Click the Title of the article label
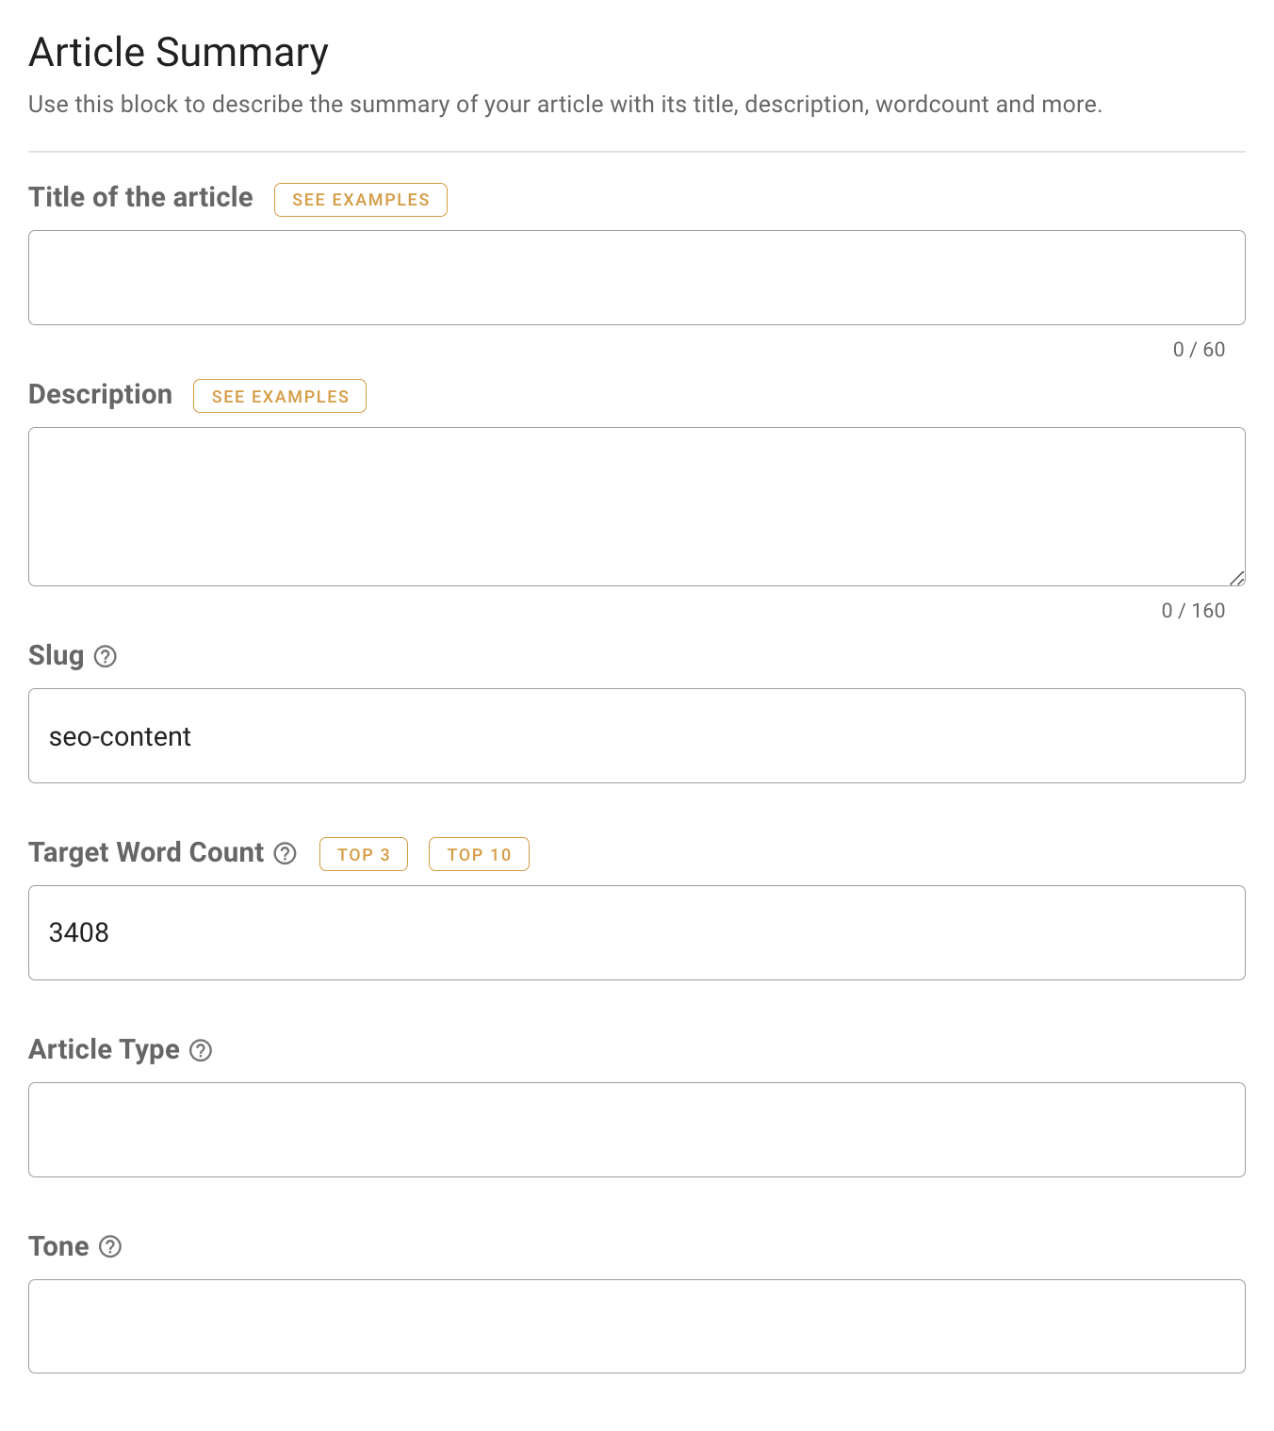 coord(139,198)
